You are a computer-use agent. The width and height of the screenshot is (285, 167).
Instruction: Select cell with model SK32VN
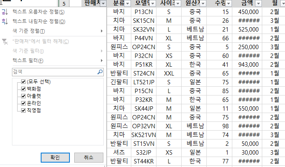pyautogui.click(x=144, y=30)
